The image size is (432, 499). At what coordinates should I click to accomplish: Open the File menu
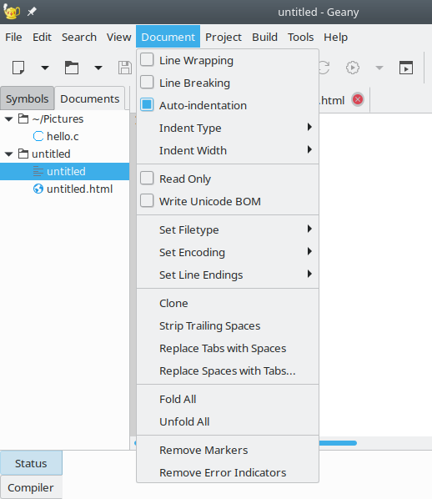[13, 37]
